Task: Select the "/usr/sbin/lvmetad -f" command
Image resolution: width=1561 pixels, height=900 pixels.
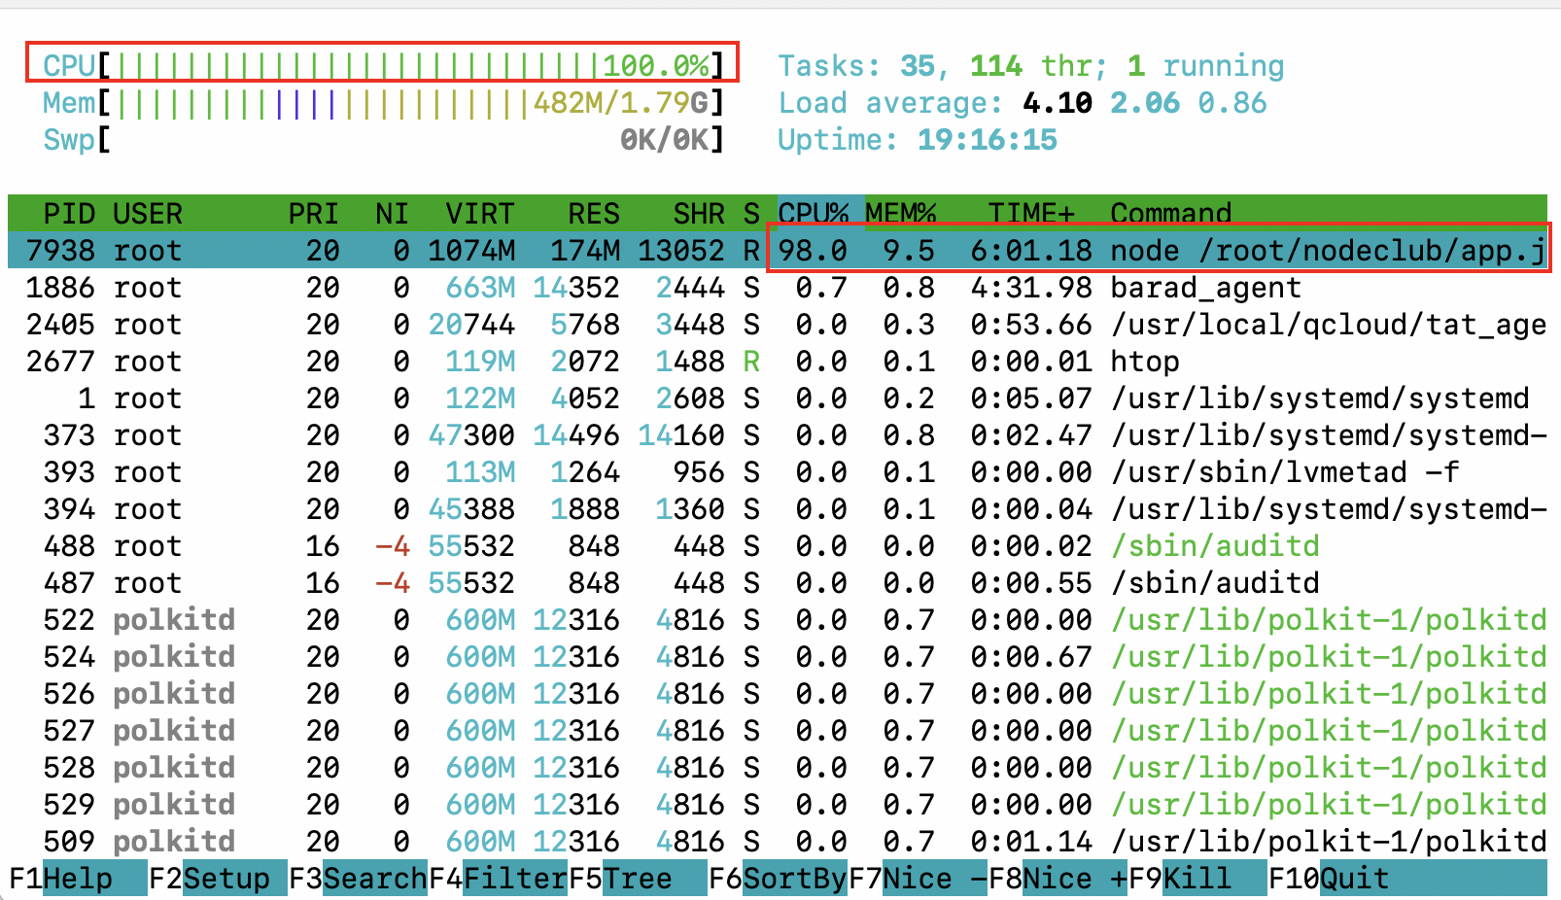Action: point(1285,471)
